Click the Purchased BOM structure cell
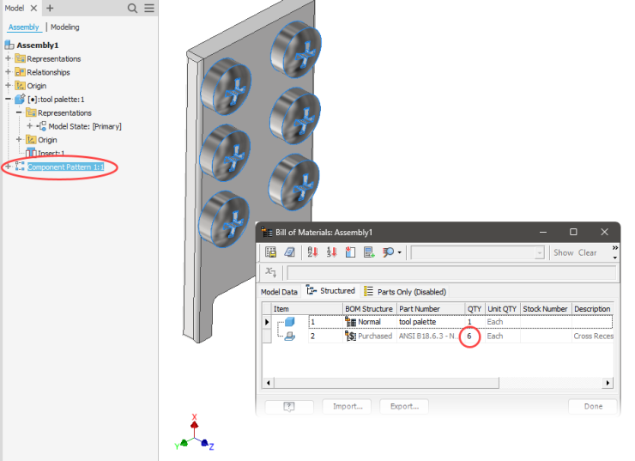Image resolution: width=635 pixels, height=461 pixels. (x=370, y=336)
